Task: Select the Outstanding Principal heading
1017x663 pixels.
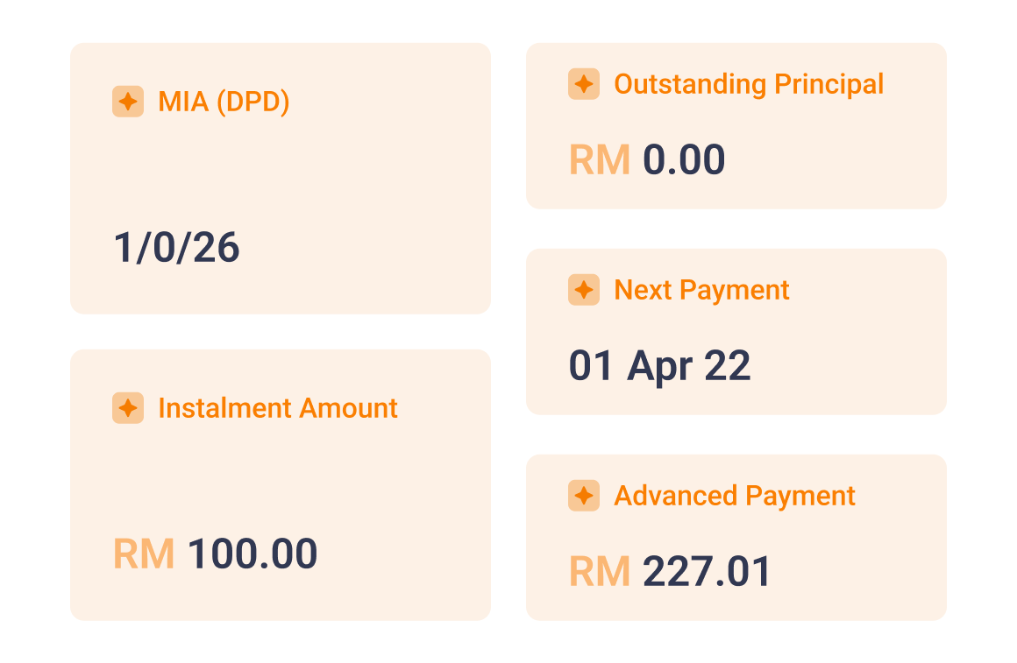Action: click(x=749, y=84)
